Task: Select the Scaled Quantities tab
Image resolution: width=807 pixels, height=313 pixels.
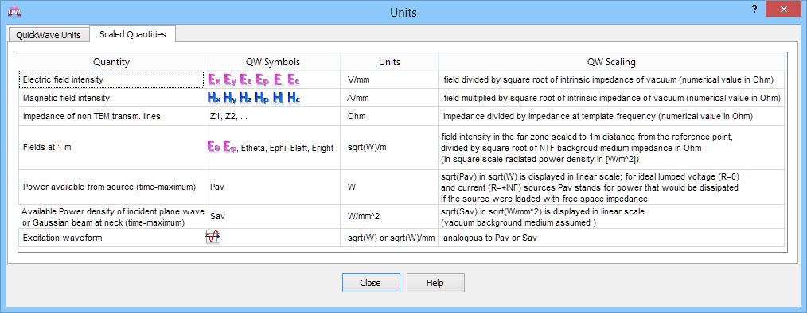Action: [x=133, y=34]
